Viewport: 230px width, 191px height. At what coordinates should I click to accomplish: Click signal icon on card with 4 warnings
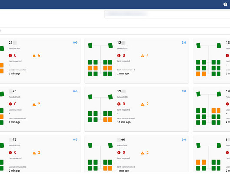point(184,43)
